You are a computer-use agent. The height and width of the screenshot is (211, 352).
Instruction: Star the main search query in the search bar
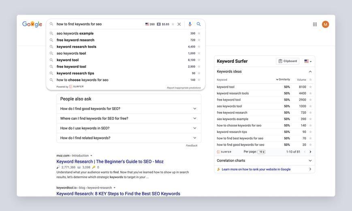click(x=173, y=24)
